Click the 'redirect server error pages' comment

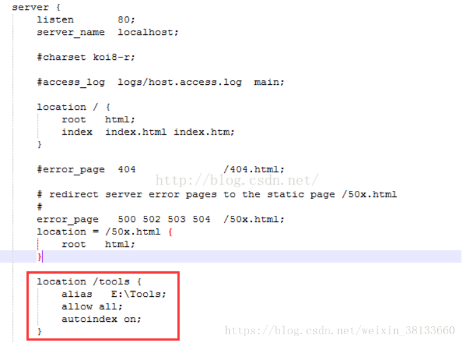[133, 195]
